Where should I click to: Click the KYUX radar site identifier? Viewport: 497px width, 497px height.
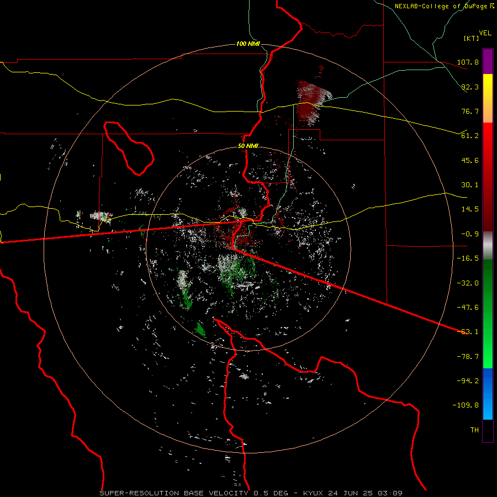click(313, 493)
